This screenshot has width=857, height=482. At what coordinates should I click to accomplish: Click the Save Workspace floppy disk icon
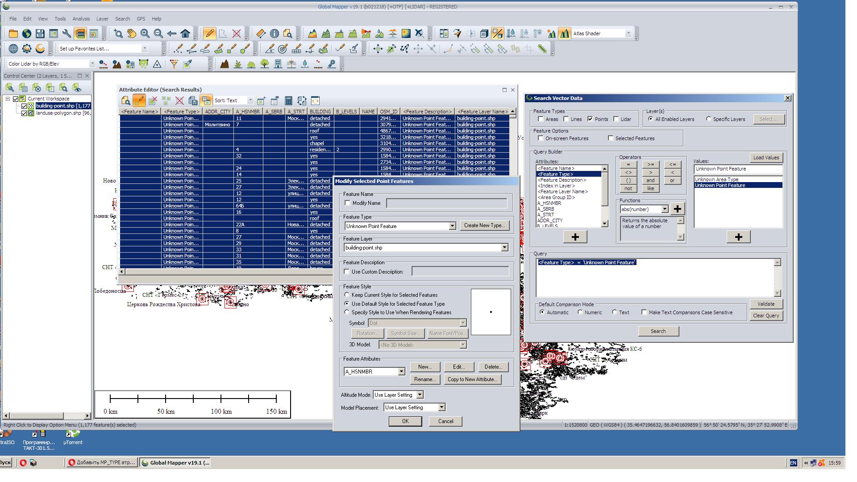[x=40, y=33]
